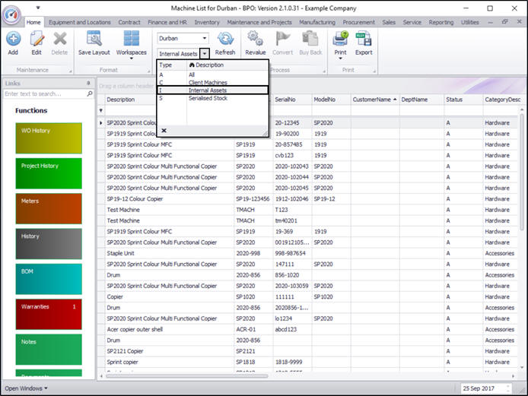Click the Edit icon in ribbon

[x=36, y=40]
